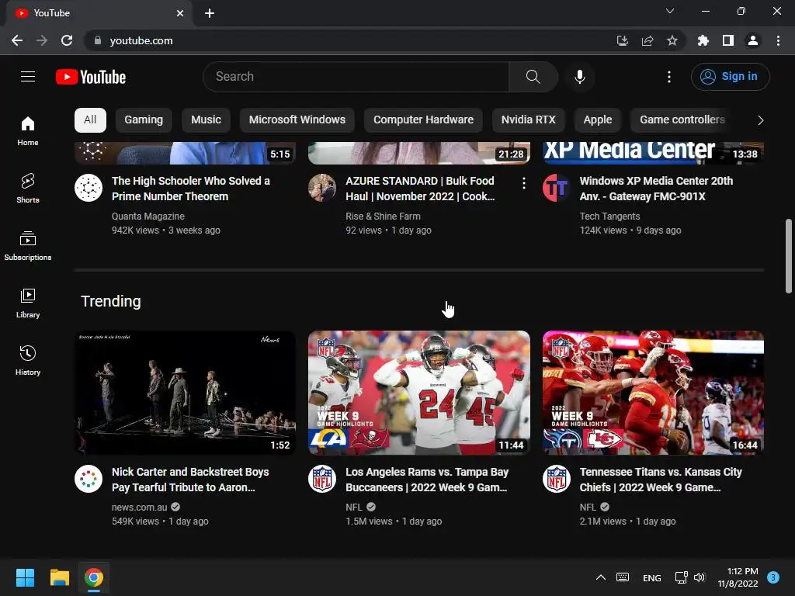Image resolution: width=795 pixels, height=596 pixels.
Task: Open AZURE STANDARD Bulk Food Haul title
Action: point(420,189)
